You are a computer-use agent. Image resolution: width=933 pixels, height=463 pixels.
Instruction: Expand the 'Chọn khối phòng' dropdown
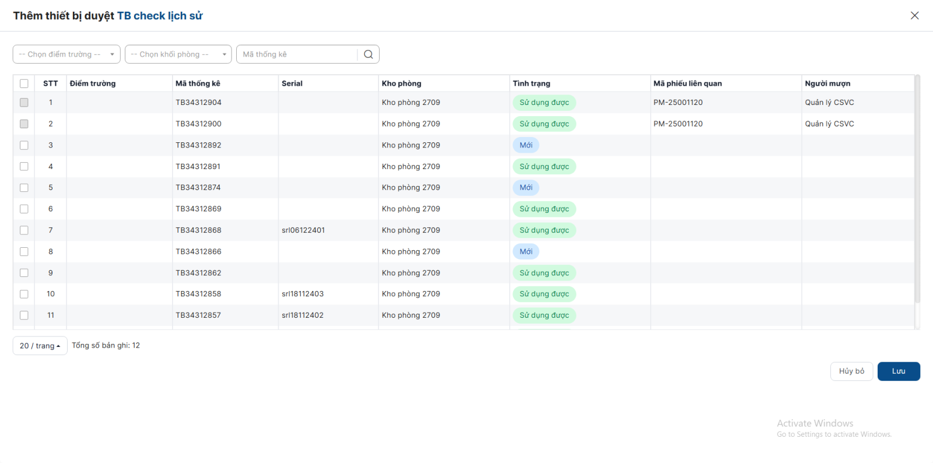pos(178,54)
